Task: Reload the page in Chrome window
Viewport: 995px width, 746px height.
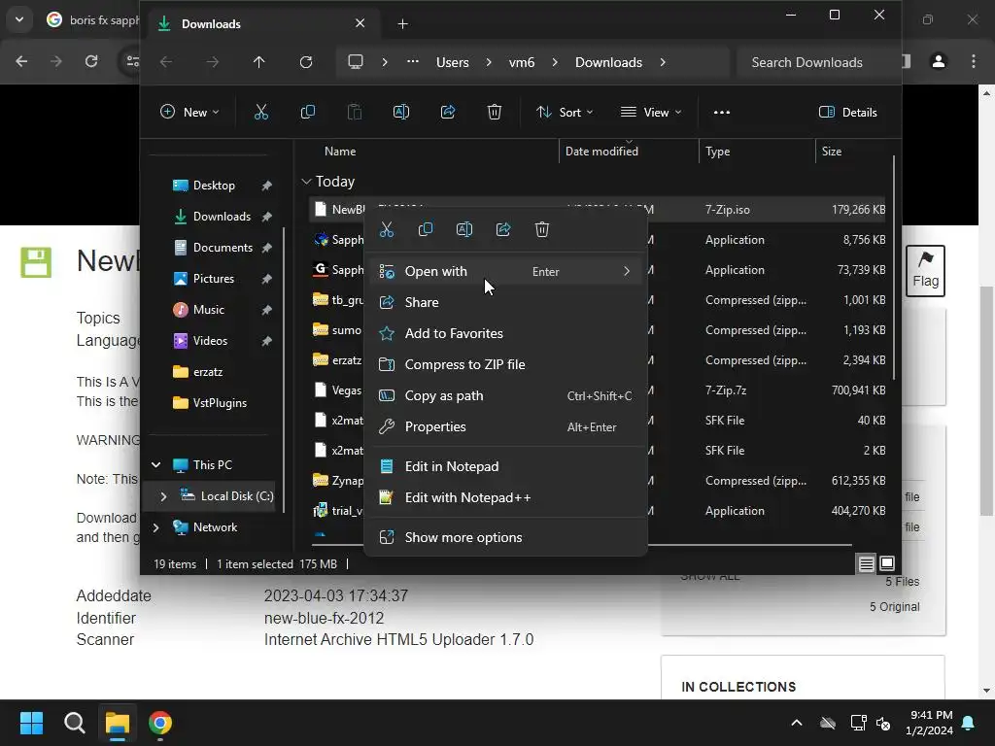Action: (91, 61)
